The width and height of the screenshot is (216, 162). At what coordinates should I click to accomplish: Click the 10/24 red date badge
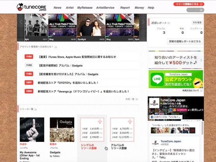coord(29,91)
